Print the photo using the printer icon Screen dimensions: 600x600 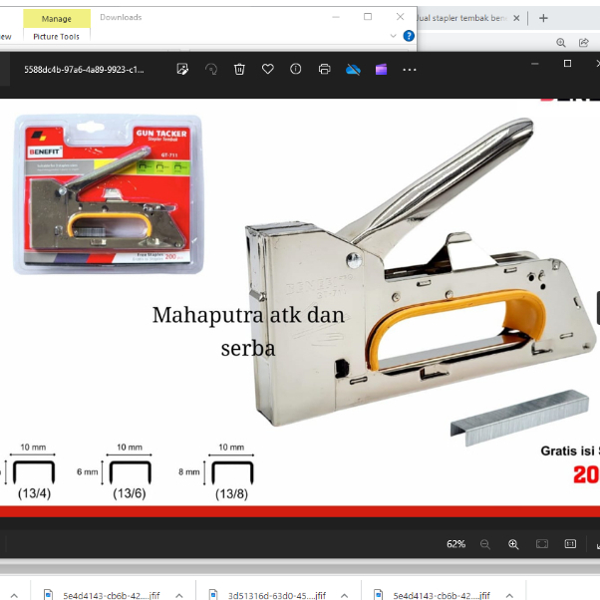(x=324, y=70)
